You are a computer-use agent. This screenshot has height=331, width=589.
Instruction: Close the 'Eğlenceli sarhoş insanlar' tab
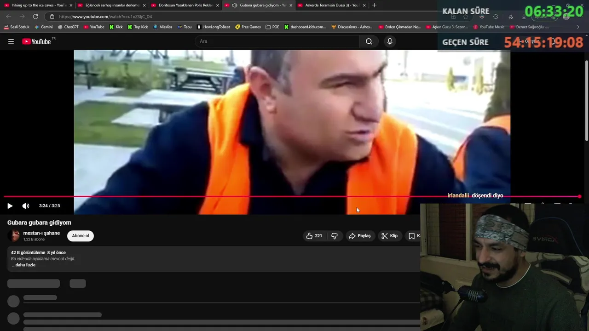(x=144, y=5)
